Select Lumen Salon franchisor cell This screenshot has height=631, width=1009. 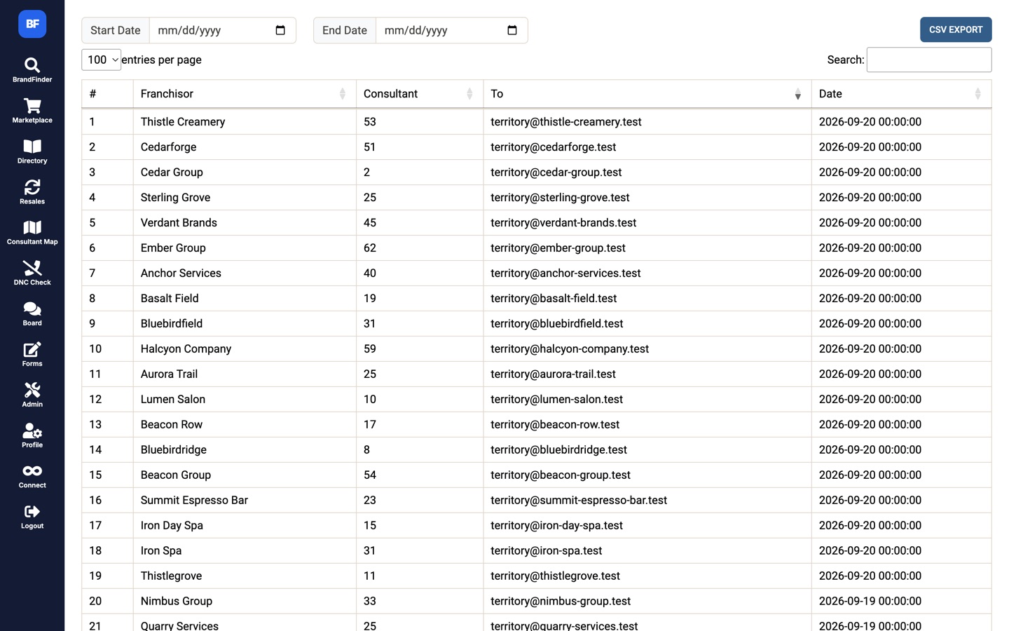click(245, 400)
